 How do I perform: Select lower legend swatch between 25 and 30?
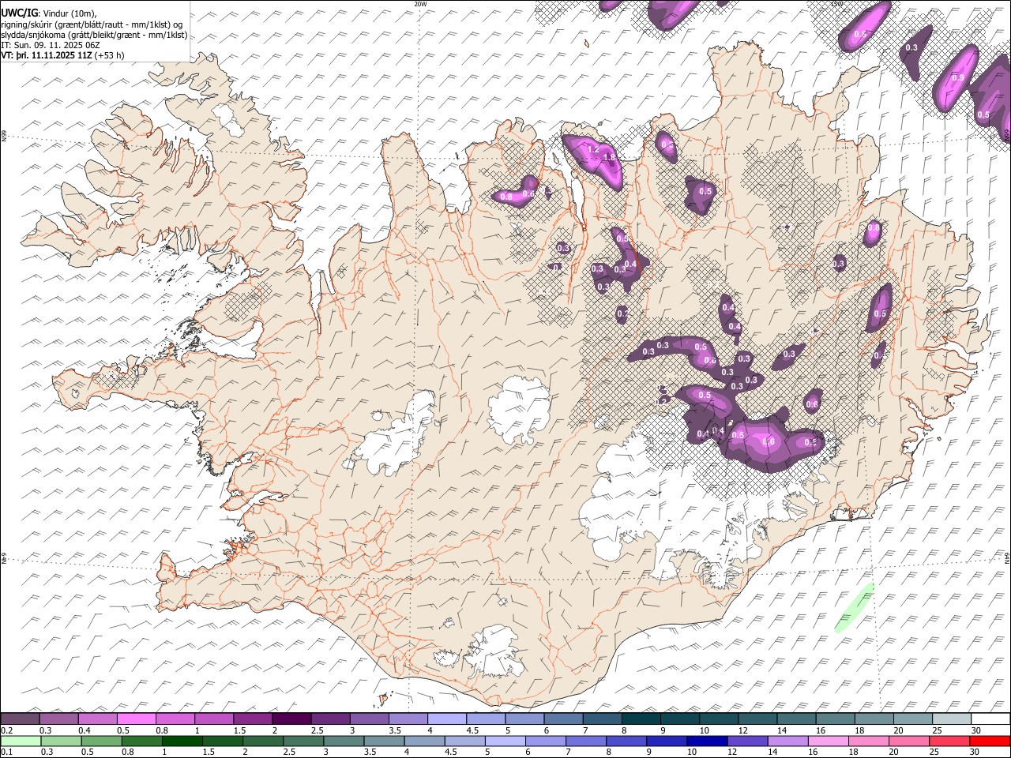pos(949,741)
